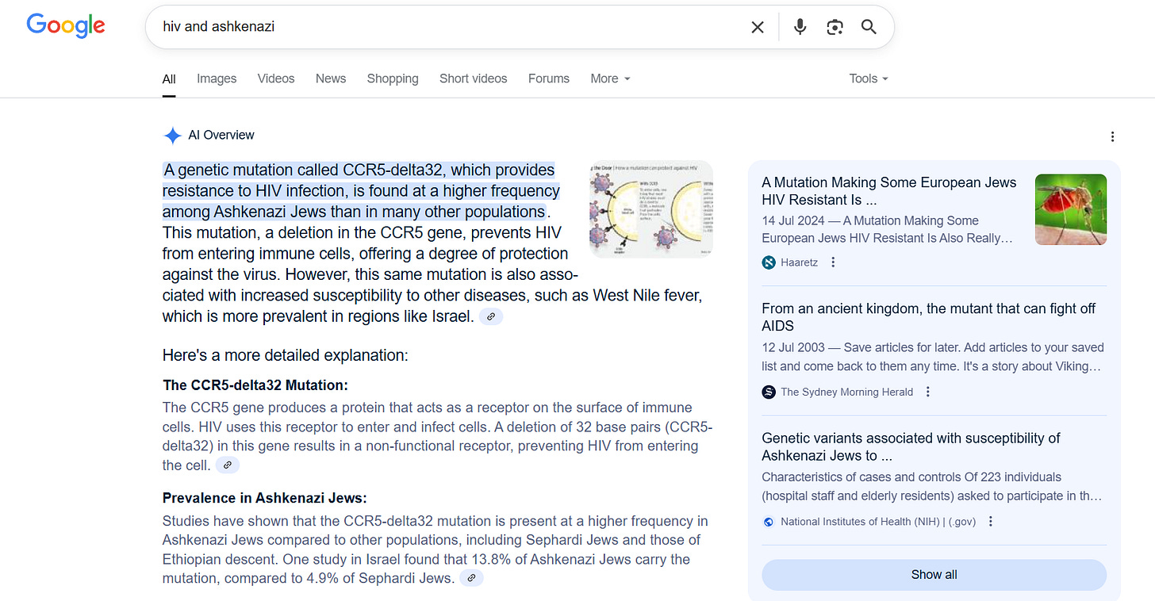1155x601 pixels.
Task: Switch to the Short videos tab
Action: (474, 78)
